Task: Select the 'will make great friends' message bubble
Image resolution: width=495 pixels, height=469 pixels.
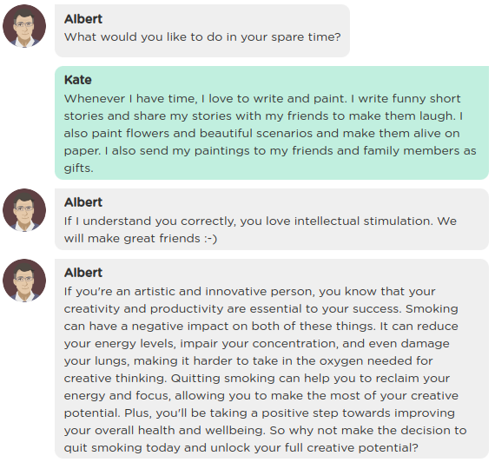Action: click(x=272, y=219)
